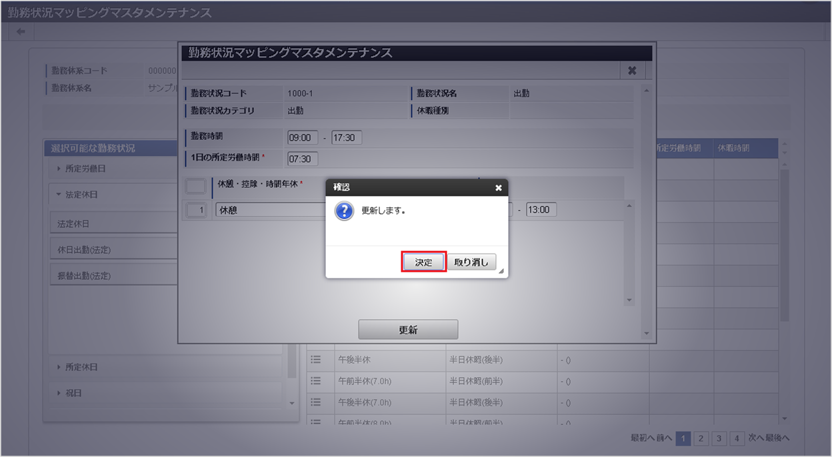Click list icon of 午後半休(7.0h) row
This screenshot has height=457, width=832.
[316, 402]
